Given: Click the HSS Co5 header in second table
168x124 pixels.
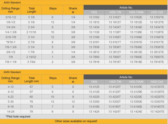Looking at the screenshot, I should [x=157, y=82].
